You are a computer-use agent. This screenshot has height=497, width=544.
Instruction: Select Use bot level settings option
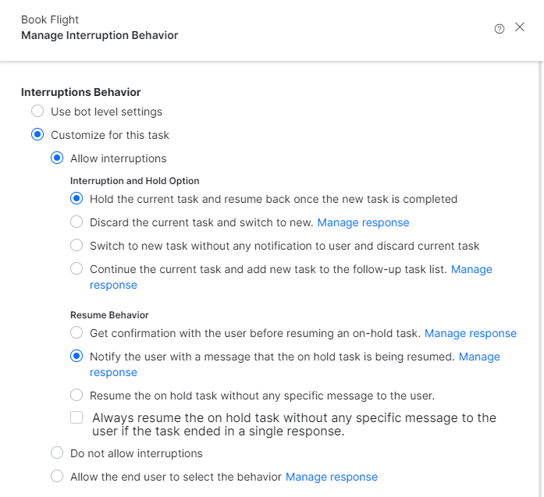click(37, 112)
